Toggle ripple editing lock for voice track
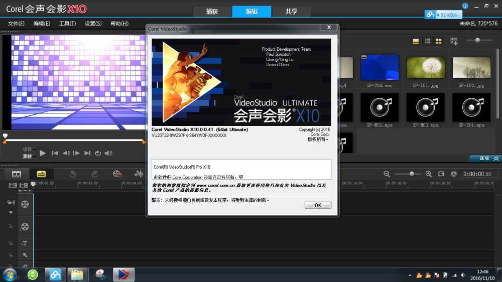This screenshot has width=502, height=282. point(11,255)
